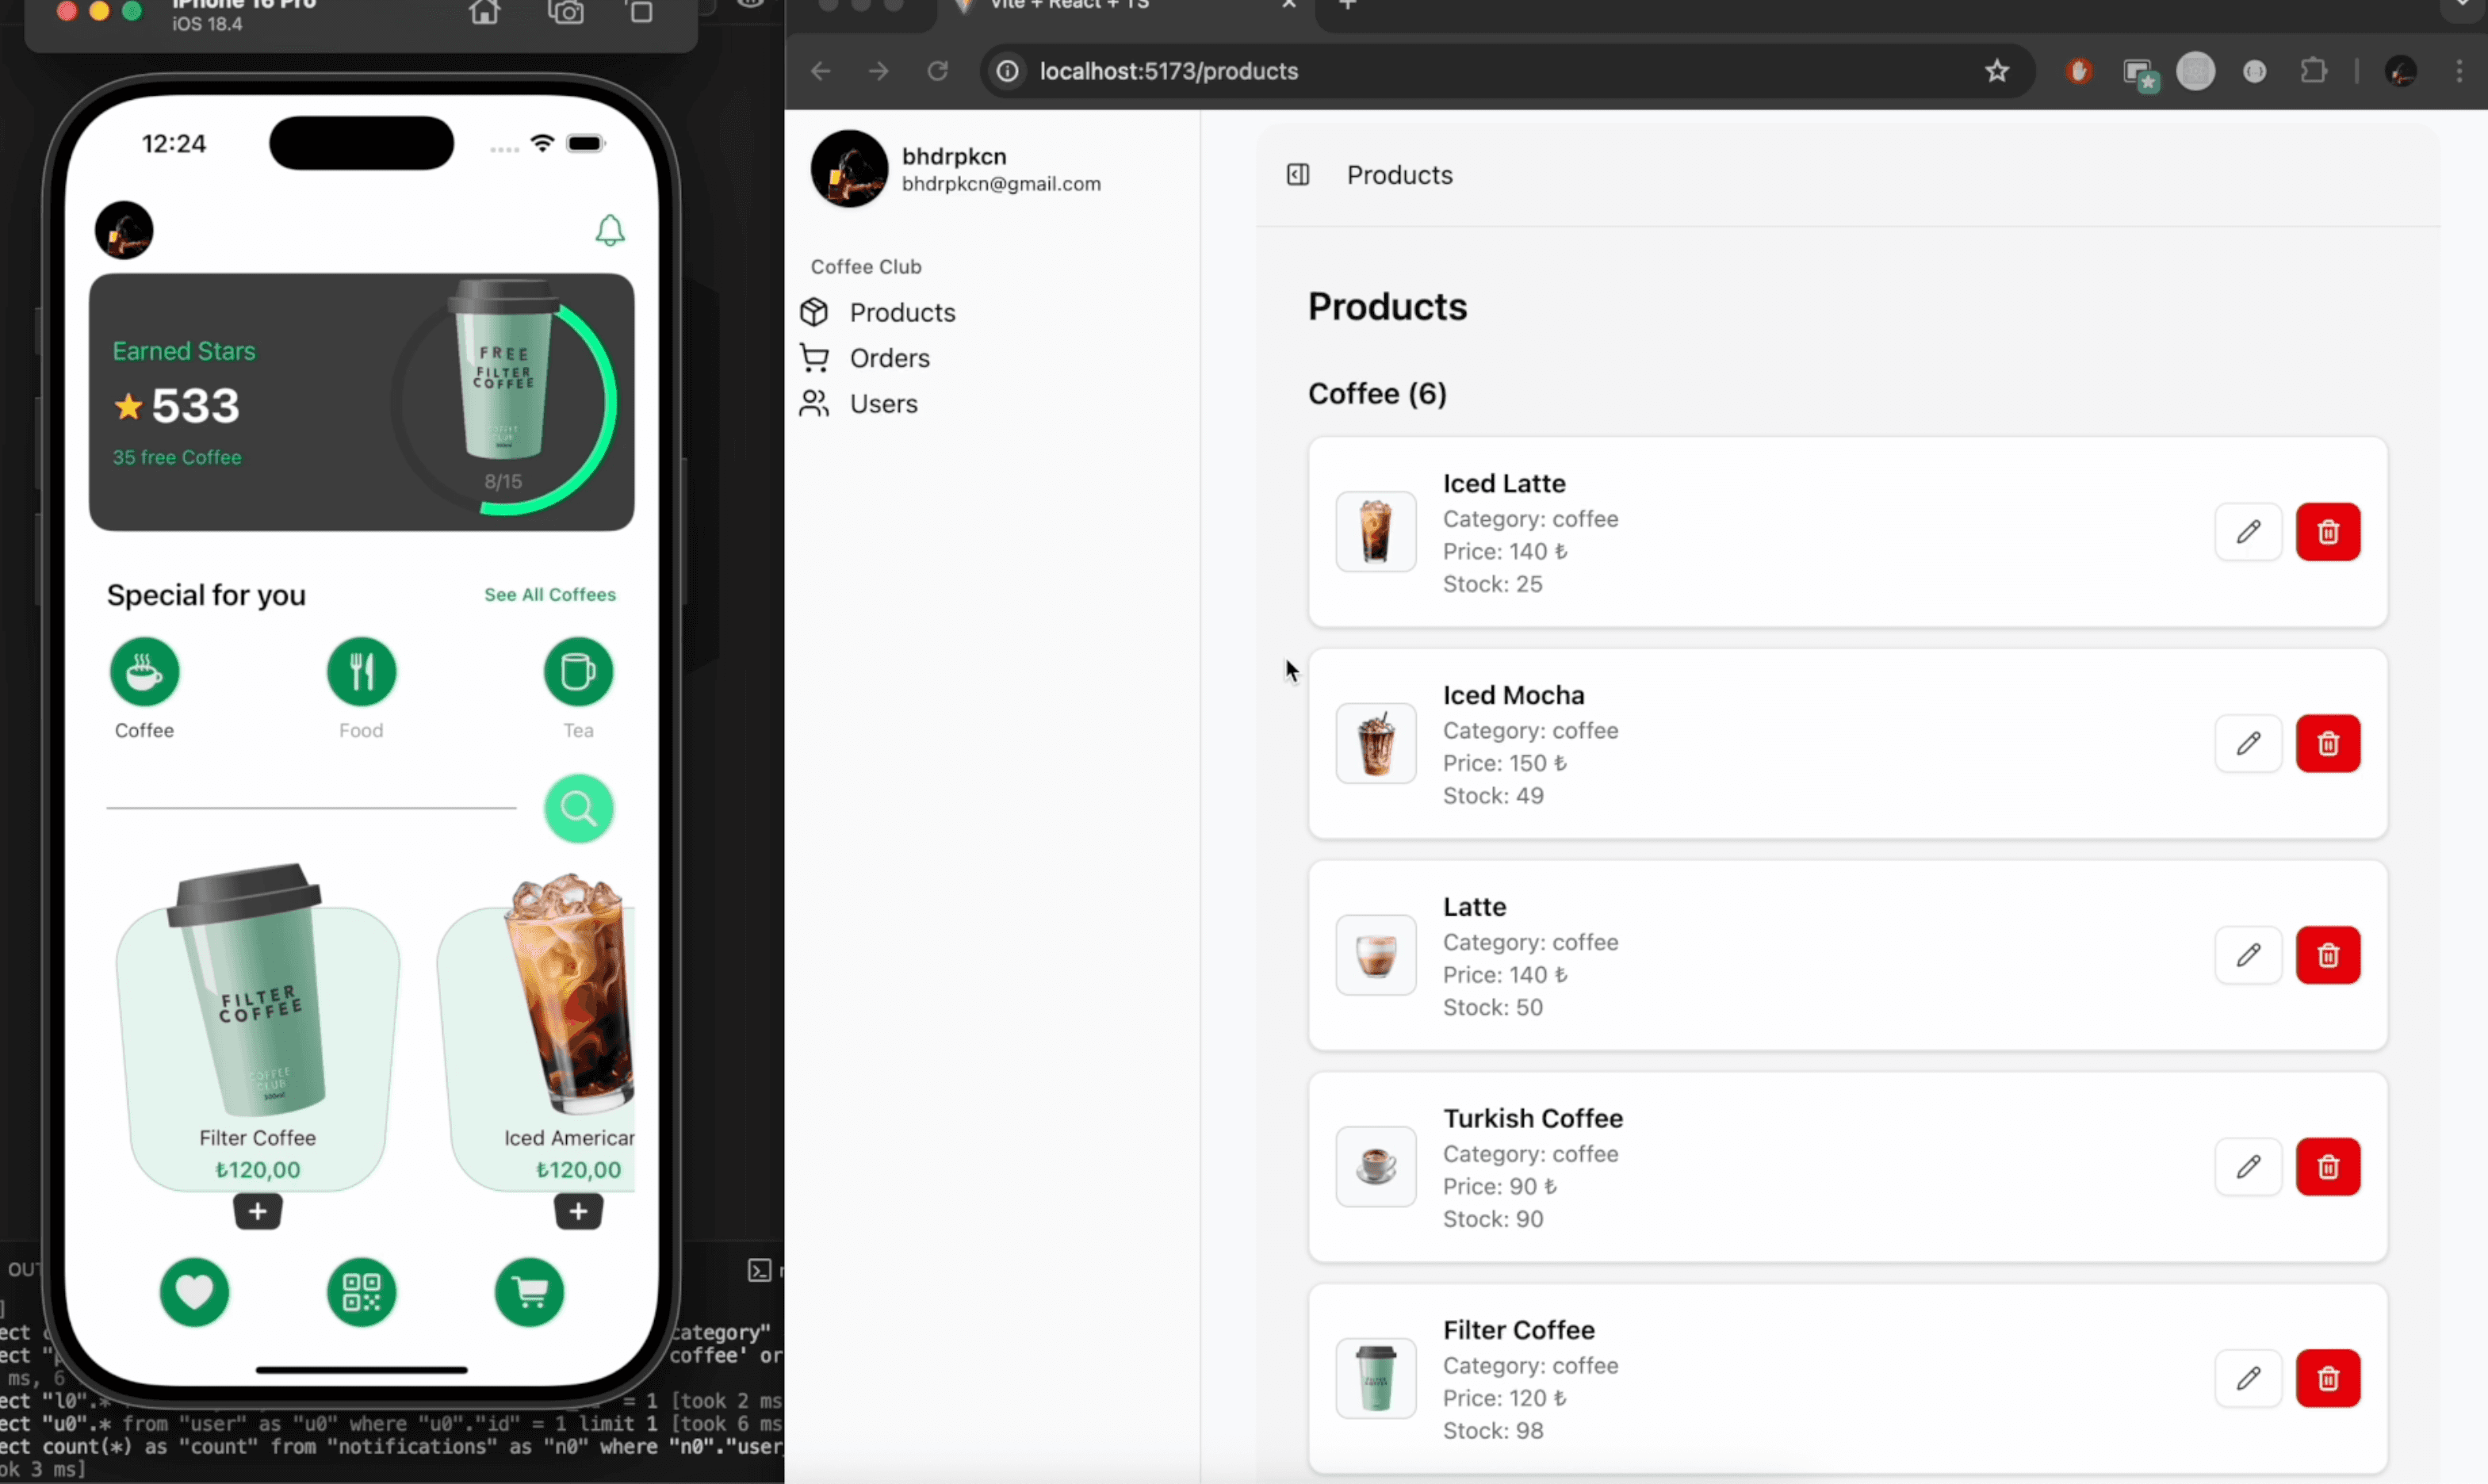Delete the Turkish Coffee product
This screenshot has height=1484, width=2488.
point(2327,1167)
